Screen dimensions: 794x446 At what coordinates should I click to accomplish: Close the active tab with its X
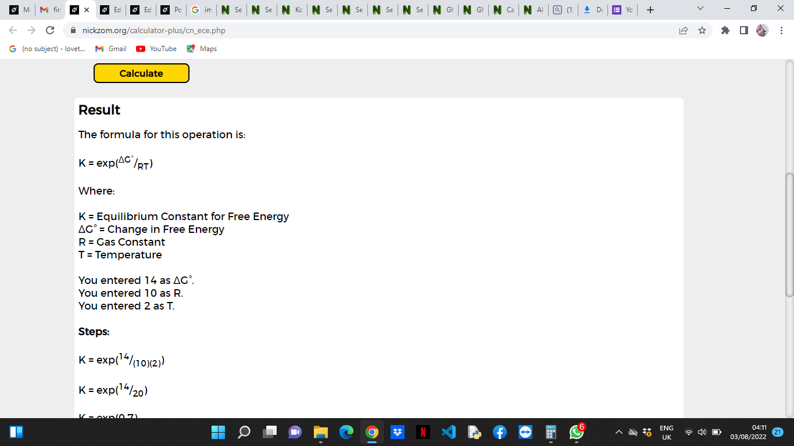point(86,10)
